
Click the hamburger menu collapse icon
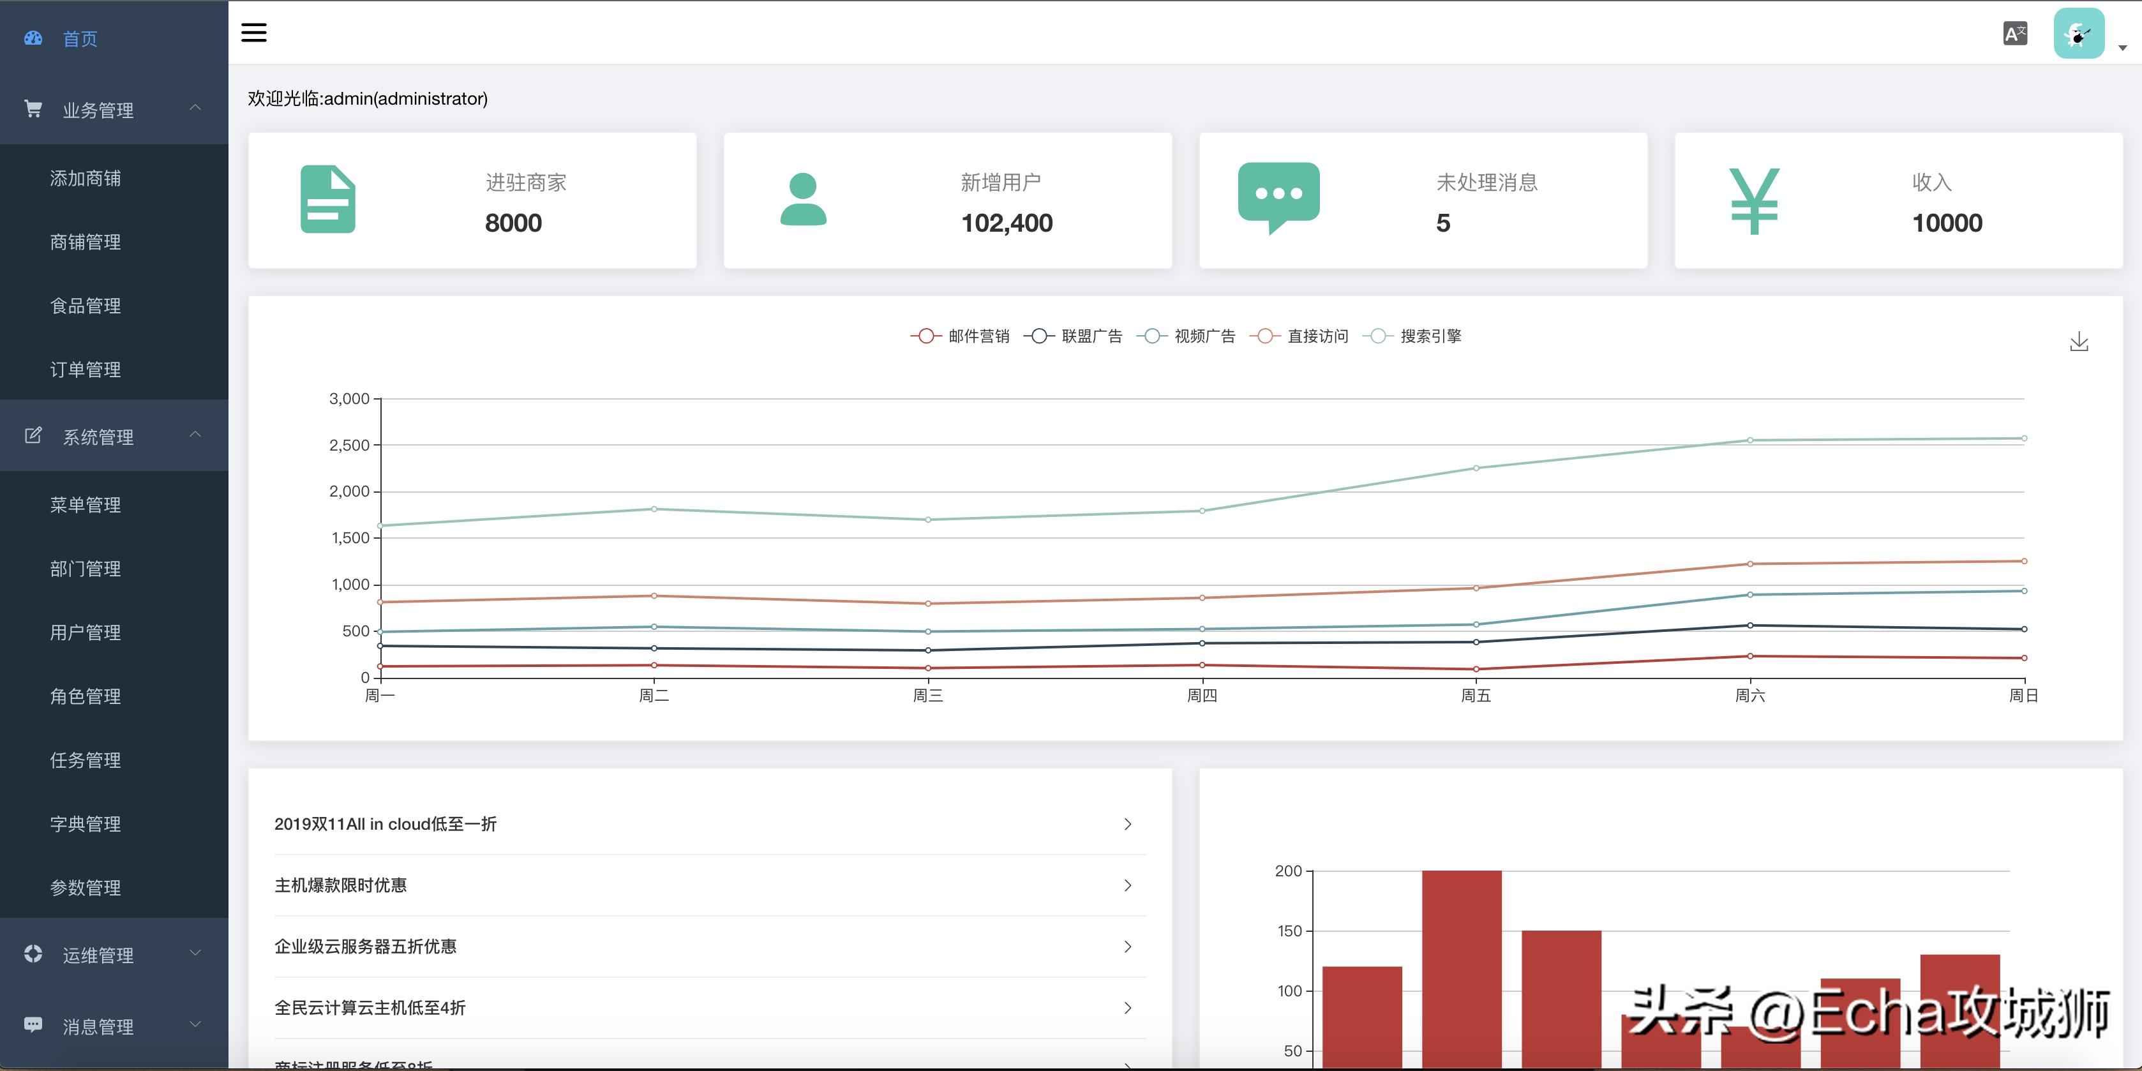tap(253, 33)
